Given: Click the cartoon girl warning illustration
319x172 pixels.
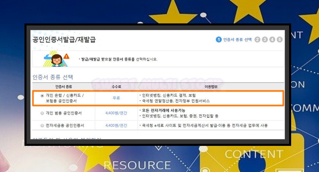Looking at the screenshot, I should (56, 59).
